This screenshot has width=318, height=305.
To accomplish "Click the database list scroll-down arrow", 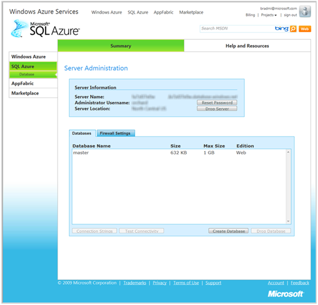I will 288,221.
